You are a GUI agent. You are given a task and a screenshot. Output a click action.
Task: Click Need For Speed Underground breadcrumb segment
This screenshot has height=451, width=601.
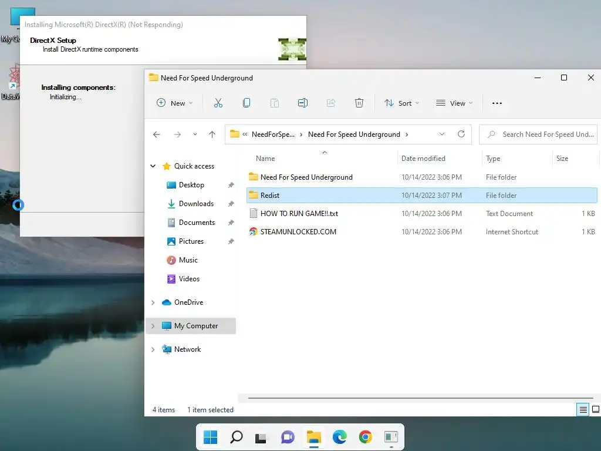point(354,134)
